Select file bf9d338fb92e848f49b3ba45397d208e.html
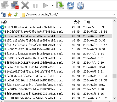The height and width of the screenshot is (102, 117). (x=34, y=27)
